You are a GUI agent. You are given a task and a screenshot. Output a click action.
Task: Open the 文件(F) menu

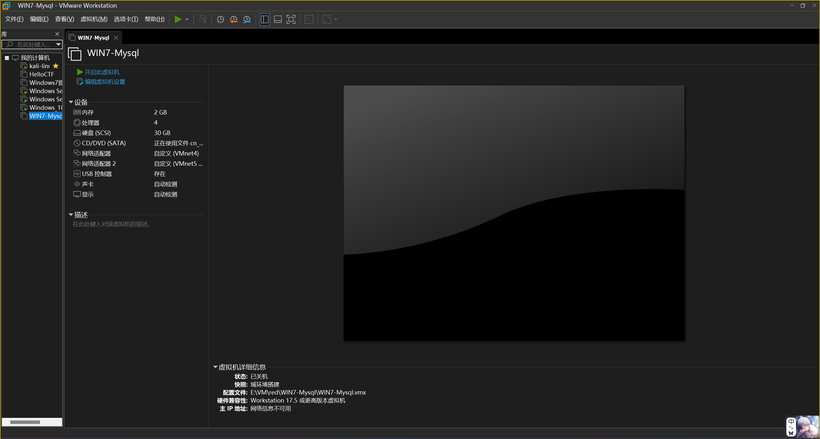pyautogui.click(x=14, y=19)
